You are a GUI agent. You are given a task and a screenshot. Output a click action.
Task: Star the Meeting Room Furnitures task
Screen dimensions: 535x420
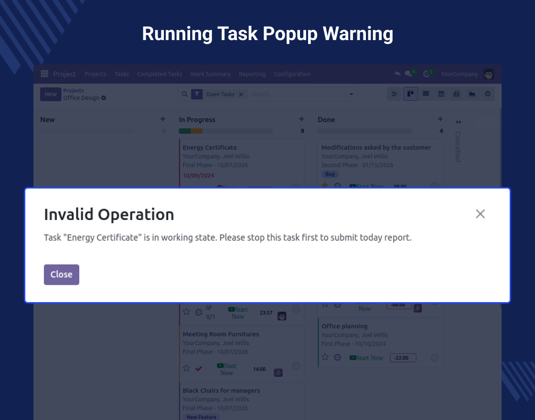pyautogui.click(x=186, y=368)
